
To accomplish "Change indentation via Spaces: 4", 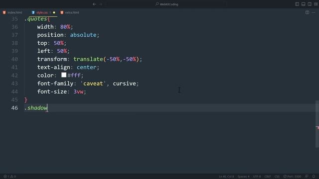I will pos(243,177).
